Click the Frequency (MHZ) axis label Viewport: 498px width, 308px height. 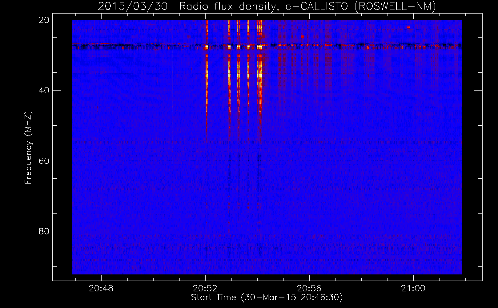pos(28,148)
